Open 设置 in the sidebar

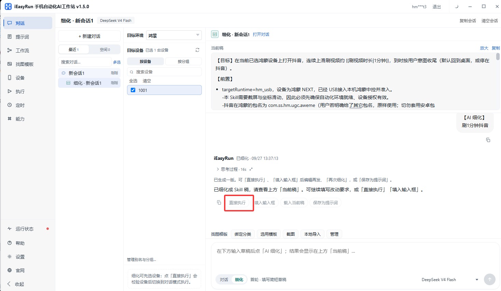tap(28, 257)
